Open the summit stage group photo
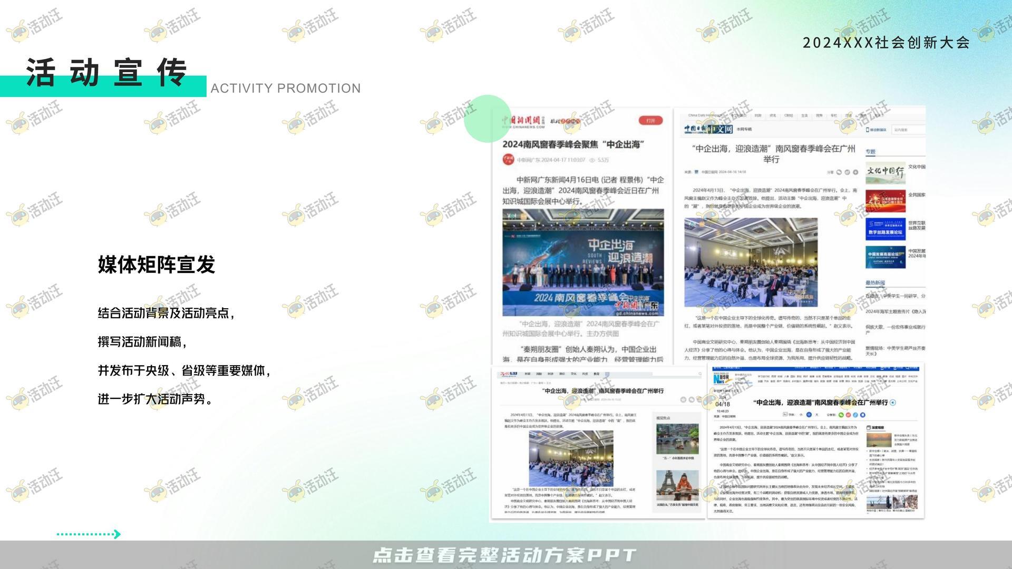1012x569 pixels. [x=582, y=262]
